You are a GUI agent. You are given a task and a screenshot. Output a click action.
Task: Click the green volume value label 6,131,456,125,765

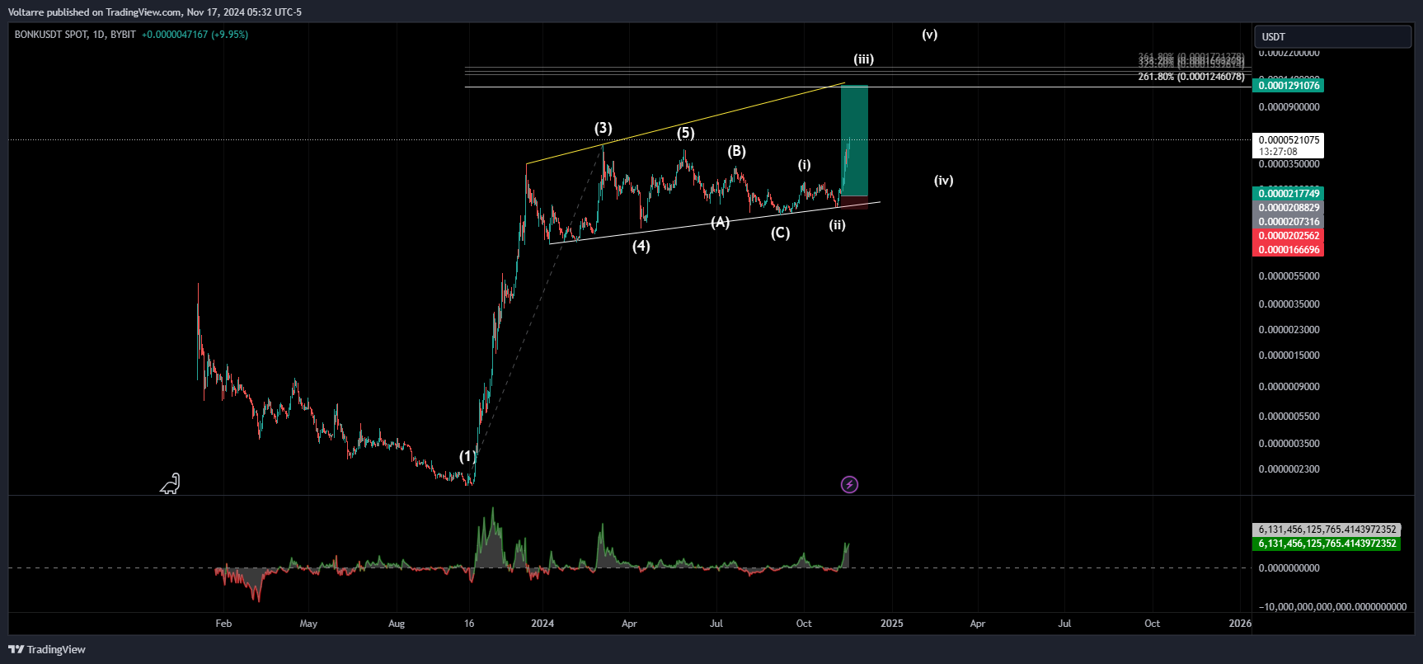click(x=1327, y=544)
